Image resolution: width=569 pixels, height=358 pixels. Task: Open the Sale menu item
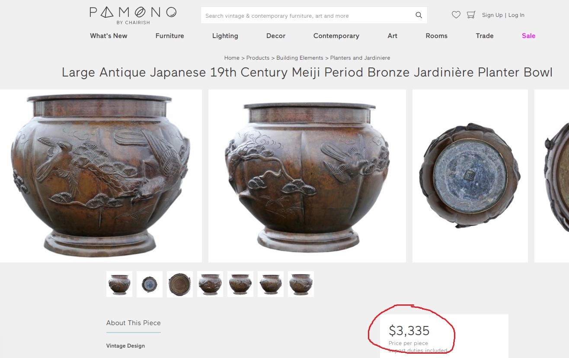tap(528, 36)
